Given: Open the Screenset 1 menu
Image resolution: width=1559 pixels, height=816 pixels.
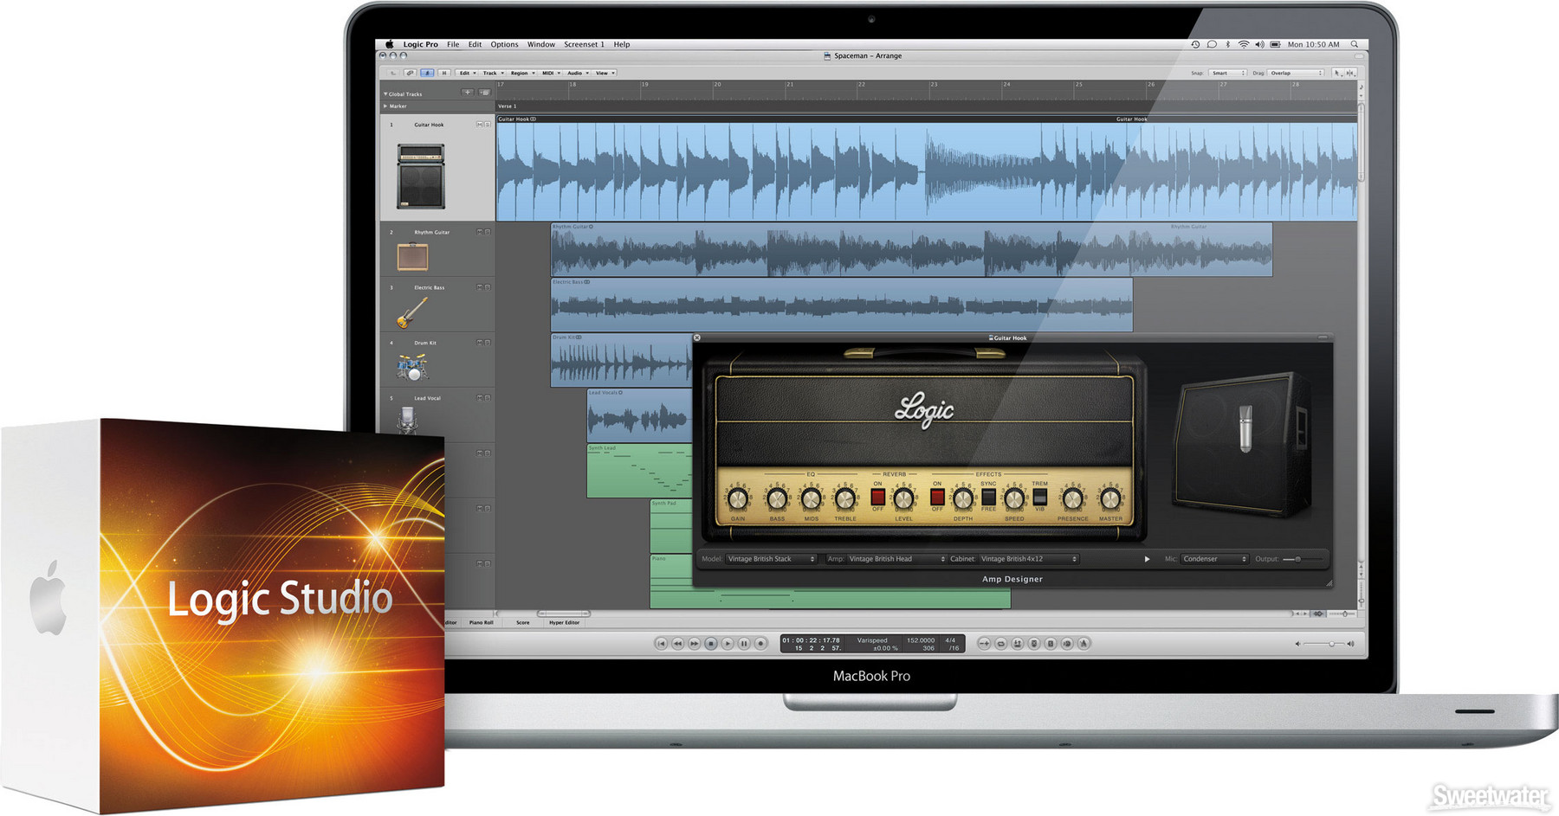Looking at the screenshot, I should (584, 44).
